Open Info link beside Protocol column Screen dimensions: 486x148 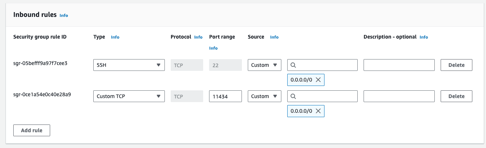click(198, 37)
